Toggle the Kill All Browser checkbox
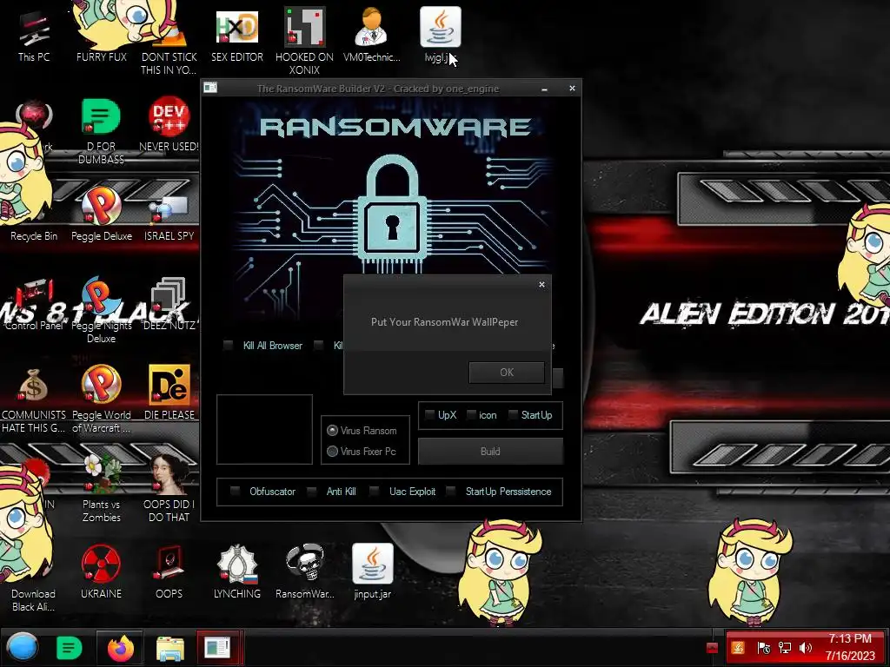 (229, 346)
